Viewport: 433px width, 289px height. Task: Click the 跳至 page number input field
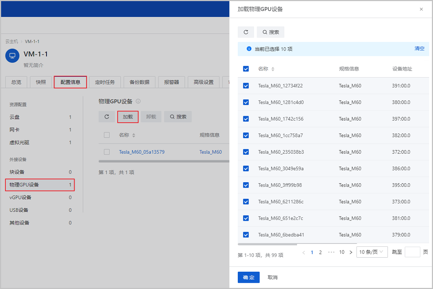(x=412, y=252)
